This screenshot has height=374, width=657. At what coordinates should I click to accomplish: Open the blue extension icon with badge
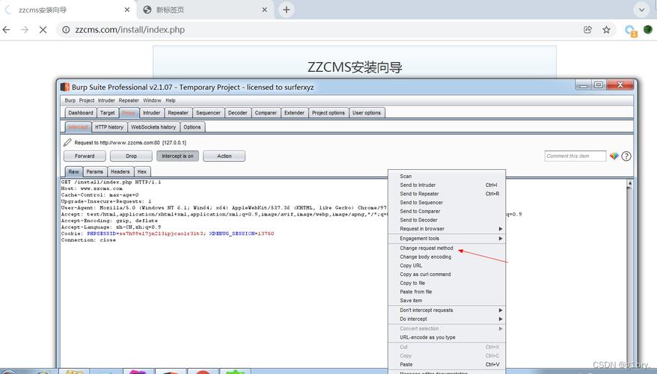coord(630,30)
